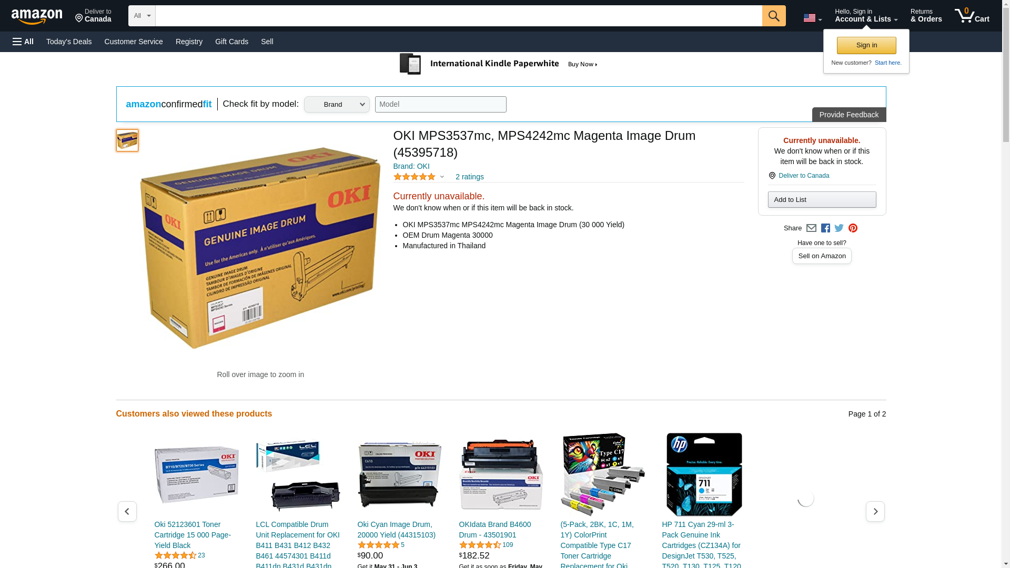Click the Add to List button
The width and height of the screenshot is (1010, 568).
point(822,200)
